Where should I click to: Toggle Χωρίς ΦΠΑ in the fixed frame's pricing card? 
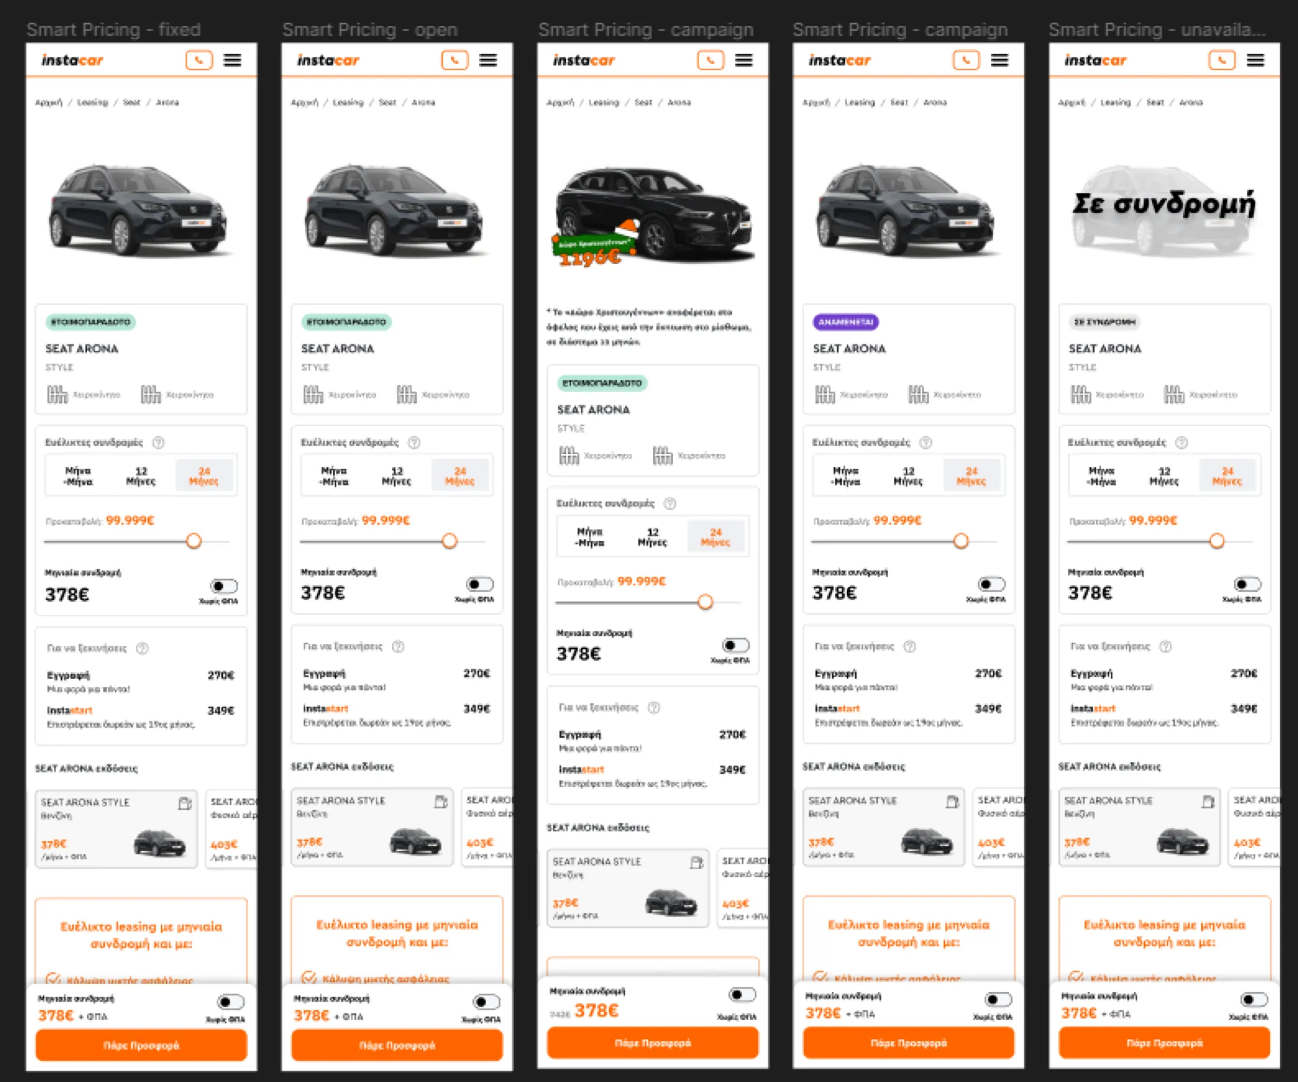pos(224,586)
